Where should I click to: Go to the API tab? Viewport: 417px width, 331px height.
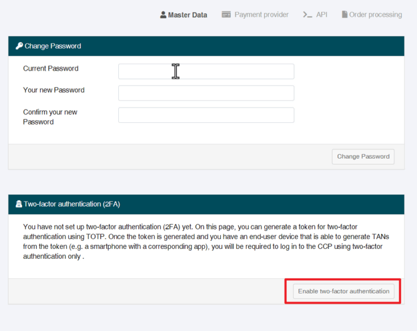pos(321,15)
